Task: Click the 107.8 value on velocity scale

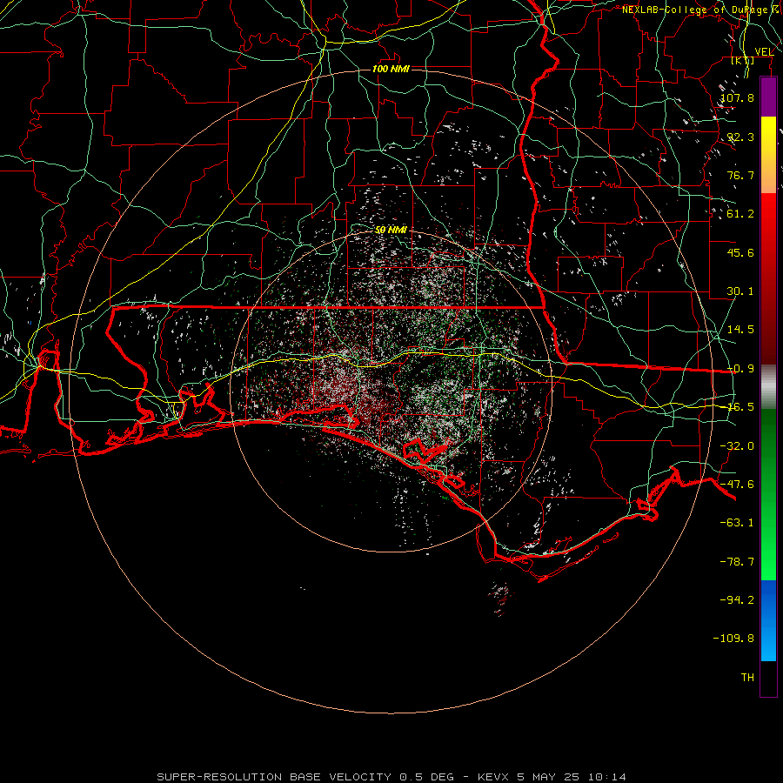Action: [x=738, y=97]
